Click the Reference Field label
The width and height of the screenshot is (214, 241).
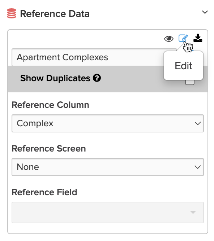tap(44, 192)
